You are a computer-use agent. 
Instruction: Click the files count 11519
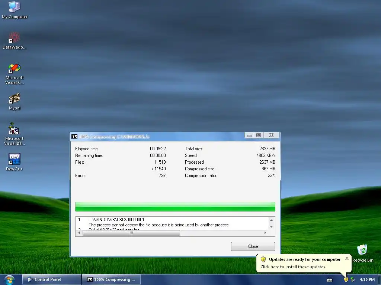click(160, 162)
